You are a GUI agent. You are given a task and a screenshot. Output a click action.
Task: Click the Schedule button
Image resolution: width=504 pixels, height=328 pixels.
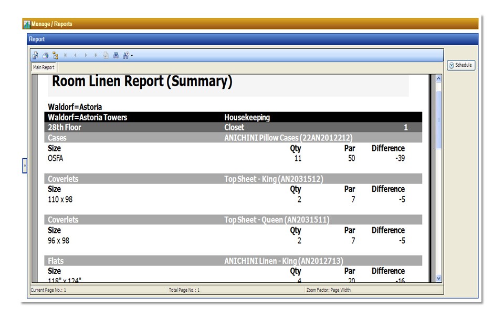point(461,65)
